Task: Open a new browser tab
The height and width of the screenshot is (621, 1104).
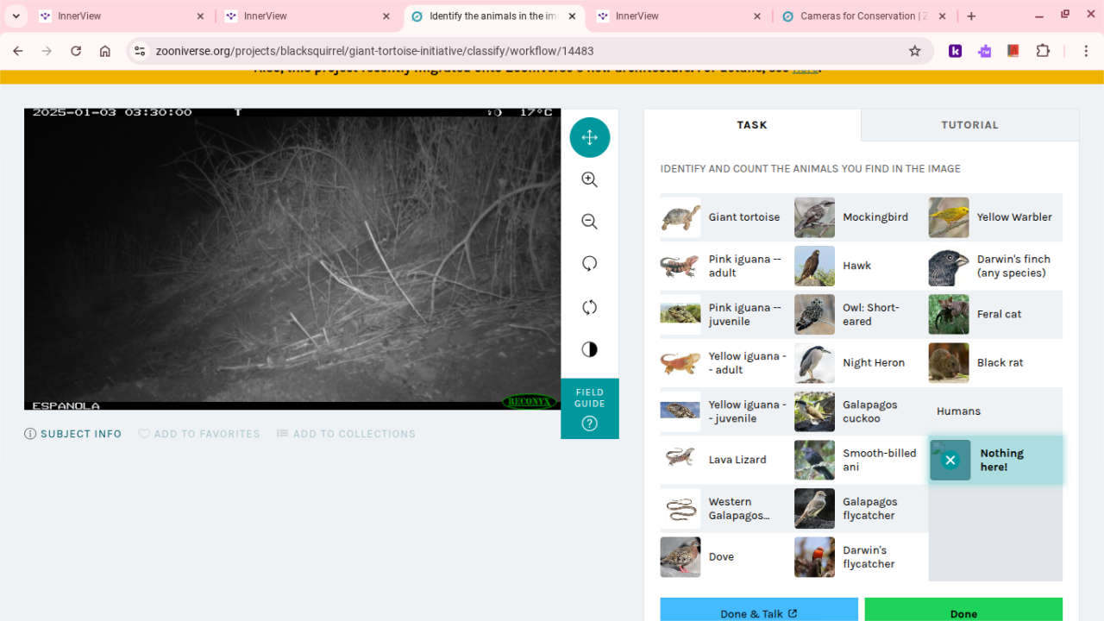Action: [971, 16]
